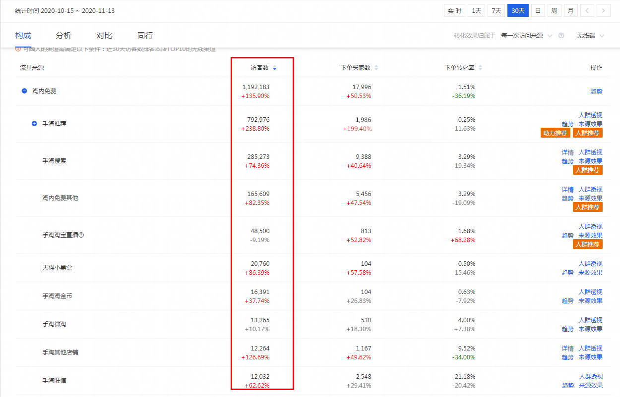Click the sort icon next to 下单买家数
620x397 pixels.
(376, 68)
